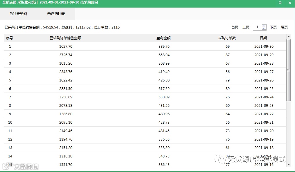Select the date 2021-09-23

[x=264, y=106]
